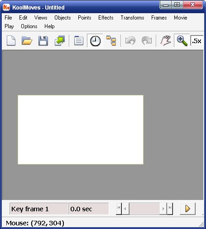Create a new blank movie file
Viewport: 206px width, 229px height.
click(11, 41)
